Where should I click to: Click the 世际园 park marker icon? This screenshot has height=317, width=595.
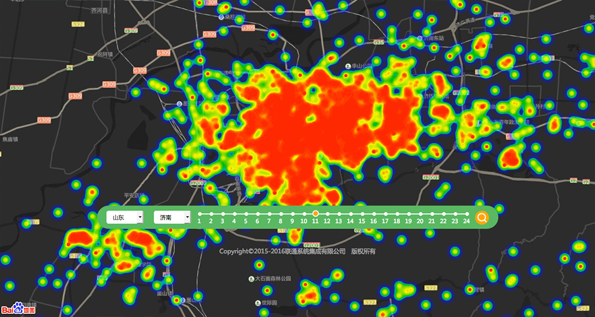[x=257, y=303]
